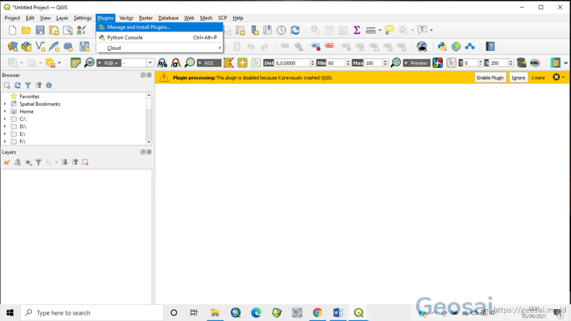
Task: Open the Text Annotation dropdown arrow
Action: click(x=432, y=30)
